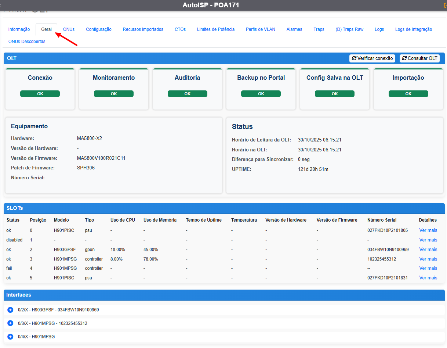Open the Limites de Potência tab
Viewport: 447px width, 348px height.
[216, 29]
